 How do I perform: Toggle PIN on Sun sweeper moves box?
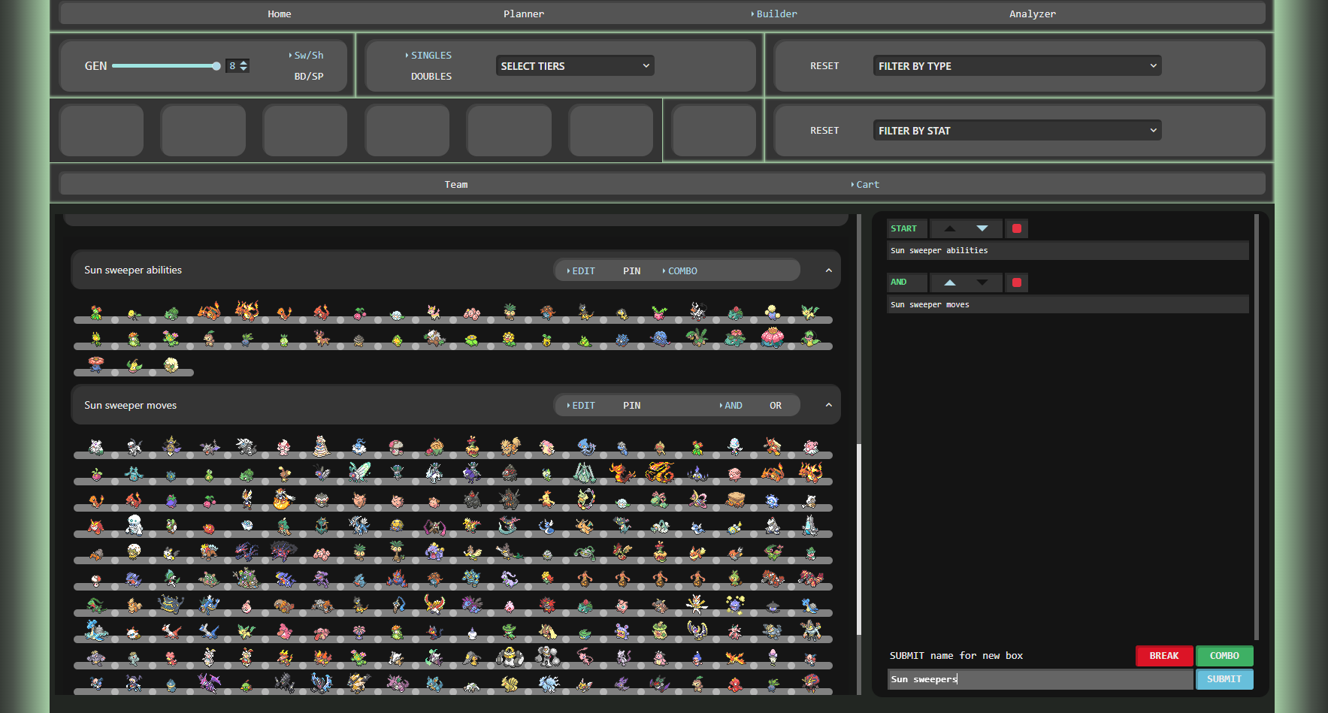(631, 406)
